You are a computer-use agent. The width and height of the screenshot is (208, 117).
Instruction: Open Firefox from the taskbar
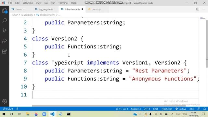coord(36,114)
